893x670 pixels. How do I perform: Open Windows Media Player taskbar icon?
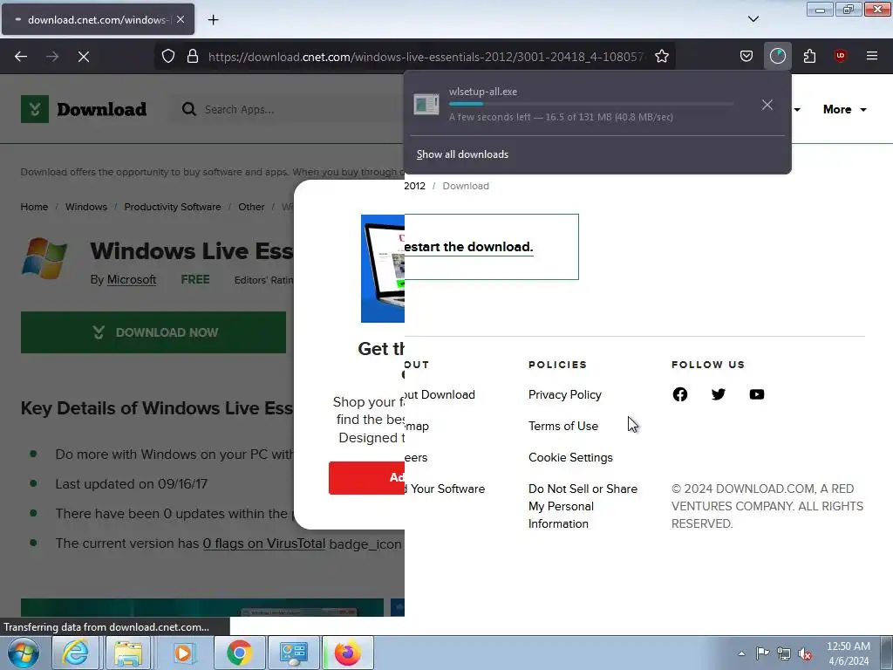183,653
